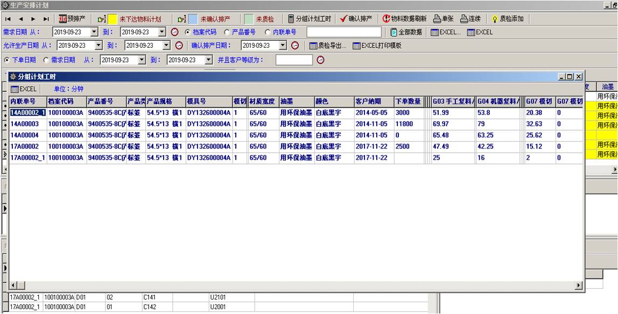Viewport: 618px width, 314px height.
Task: Open 确认排产日期 date dropdown
Action: 283,46
